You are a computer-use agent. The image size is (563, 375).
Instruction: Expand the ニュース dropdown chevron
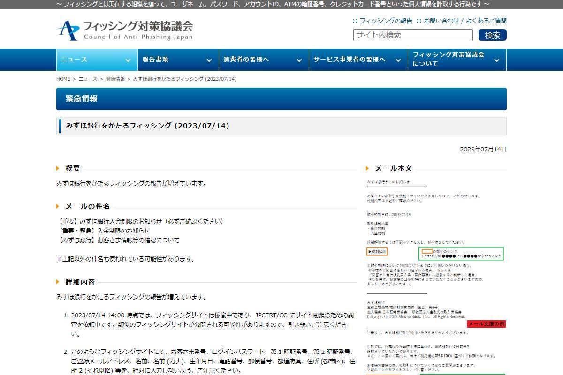click(128, 60)
